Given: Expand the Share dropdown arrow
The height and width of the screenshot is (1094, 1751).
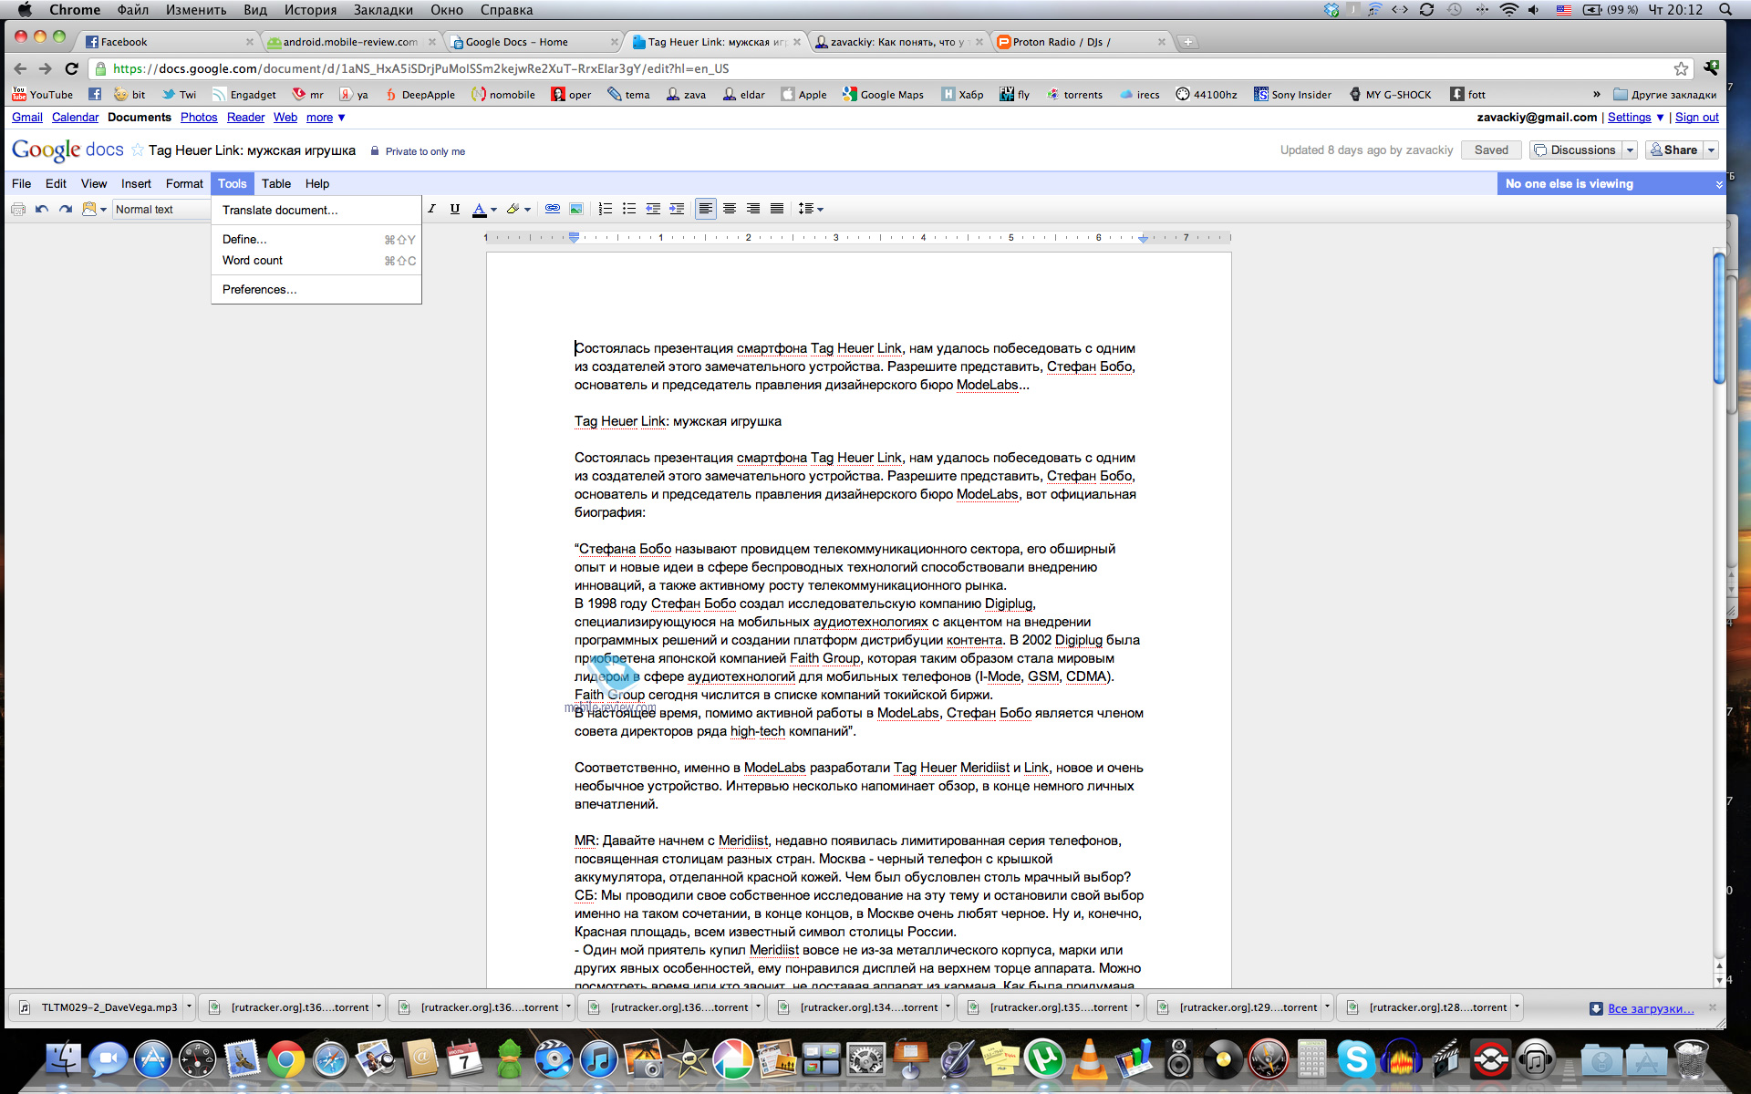Looking at the screenshot, I should 1711,150.
